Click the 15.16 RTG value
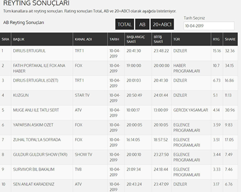Image resolution: width=241 pixels, height=192 pixels. (x=217, y=51)
